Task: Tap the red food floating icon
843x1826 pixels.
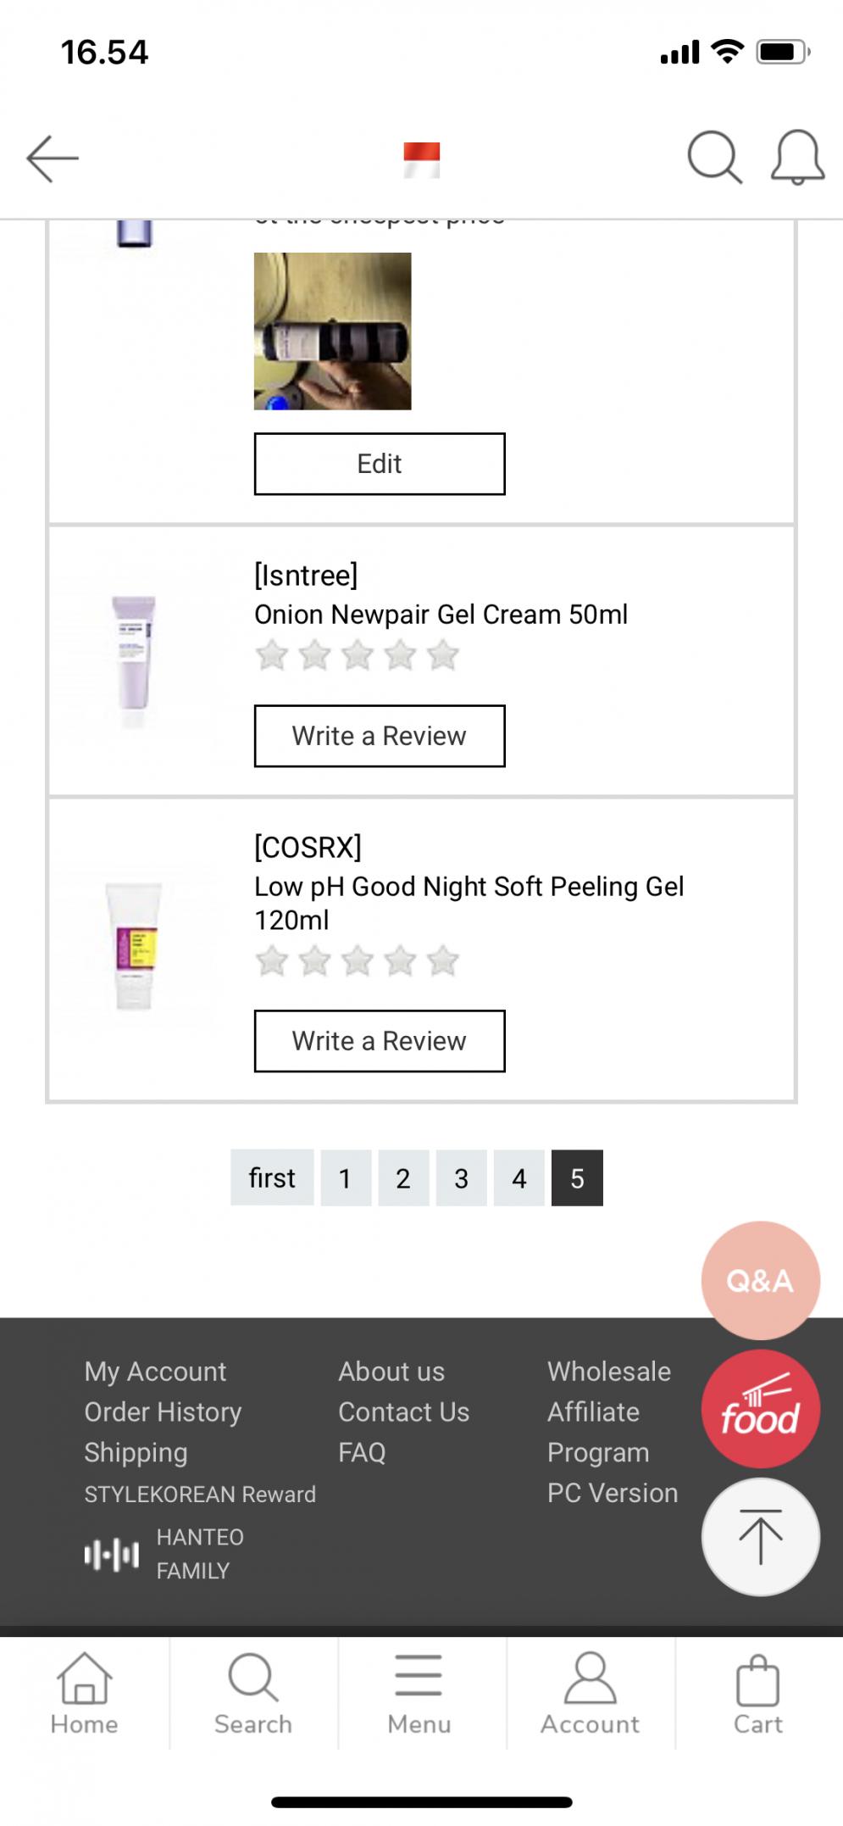Action: tap(760, 1408)
